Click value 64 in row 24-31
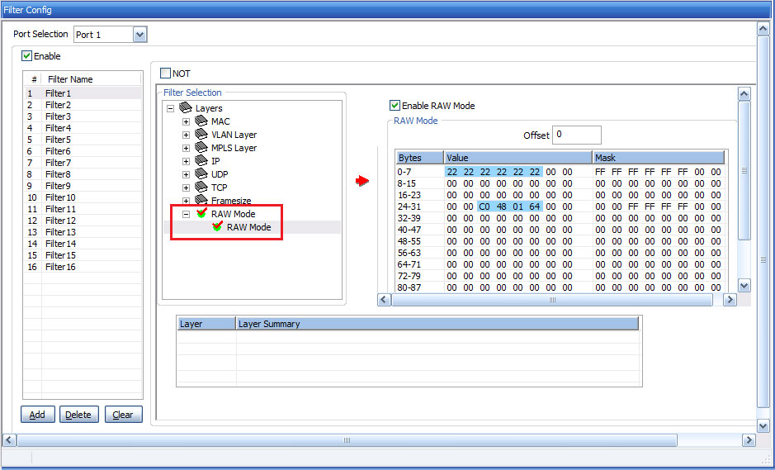775x470 pixels. [534, 207]
